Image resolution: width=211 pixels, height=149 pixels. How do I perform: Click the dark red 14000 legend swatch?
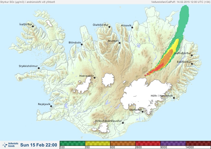(198, 143)
